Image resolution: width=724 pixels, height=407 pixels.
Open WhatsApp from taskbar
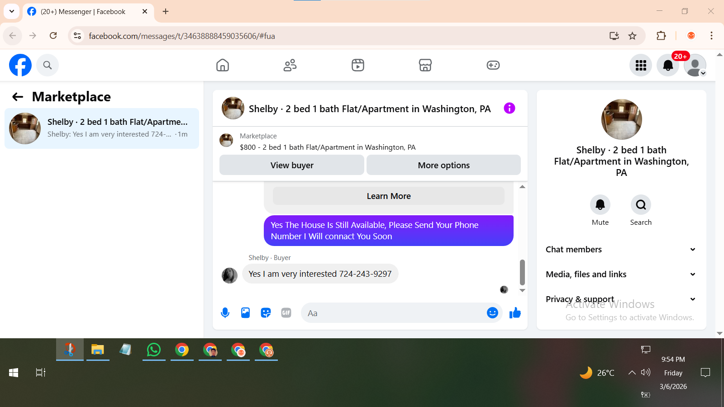154,350
